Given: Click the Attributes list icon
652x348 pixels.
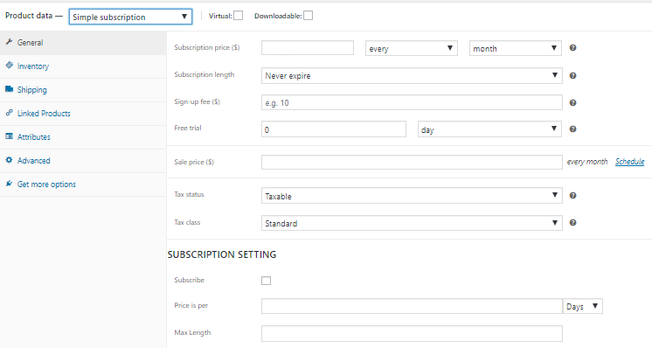Looking at the screenshot, I should (9, 136).
